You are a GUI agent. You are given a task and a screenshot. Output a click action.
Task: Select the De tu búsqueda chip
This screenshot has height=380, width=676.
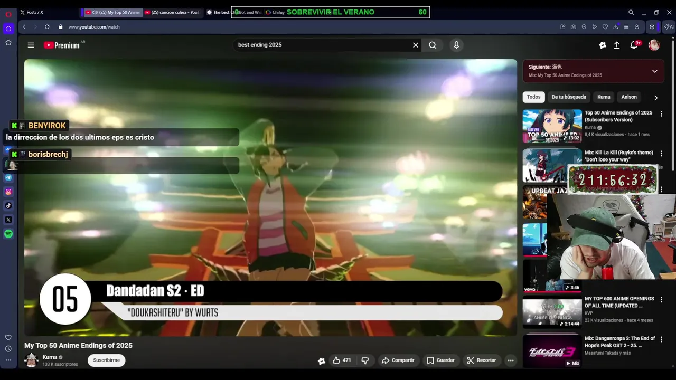pos(569,97)
